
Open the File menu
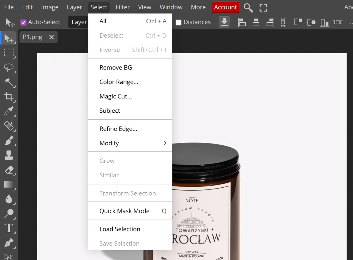pyautogui.click(x=9, y=7)
